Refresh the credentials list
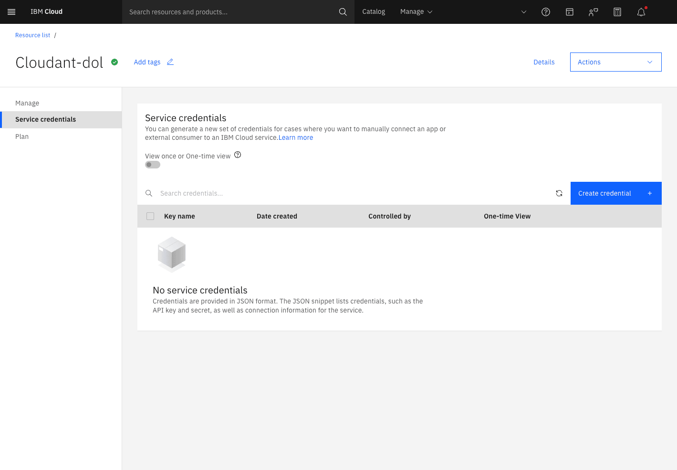 (559, 193)
